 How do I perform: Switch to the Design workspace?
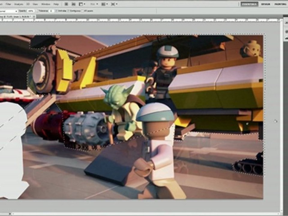[265, 4]
